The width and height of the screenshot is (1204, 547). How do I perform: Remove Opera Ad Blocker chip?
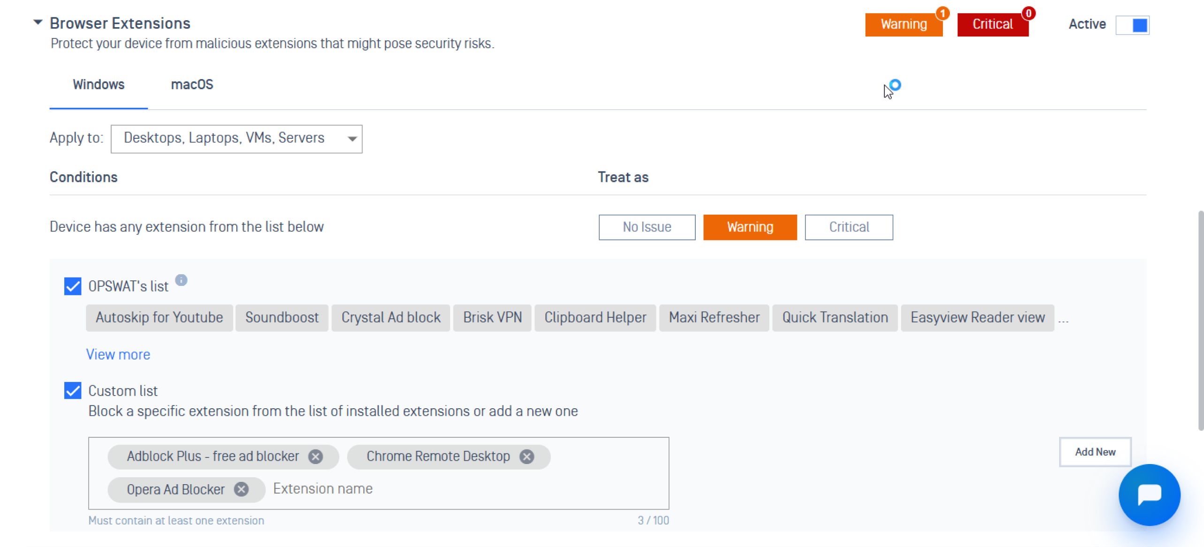[241, 489]
